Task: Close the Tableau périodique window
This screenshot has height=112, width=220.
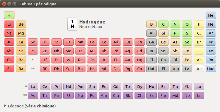Action: coord(4,4)
